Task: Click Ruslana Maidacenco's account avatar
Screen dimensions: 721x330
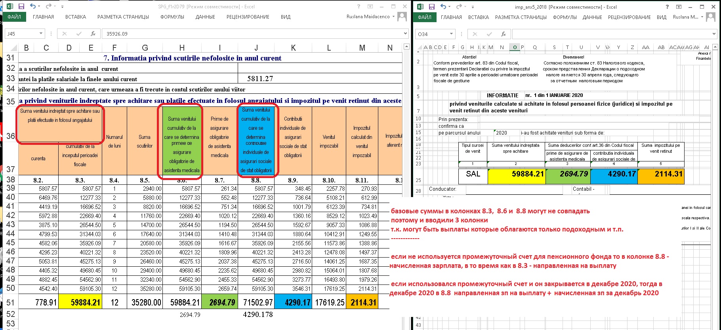Action: [402, 17]
